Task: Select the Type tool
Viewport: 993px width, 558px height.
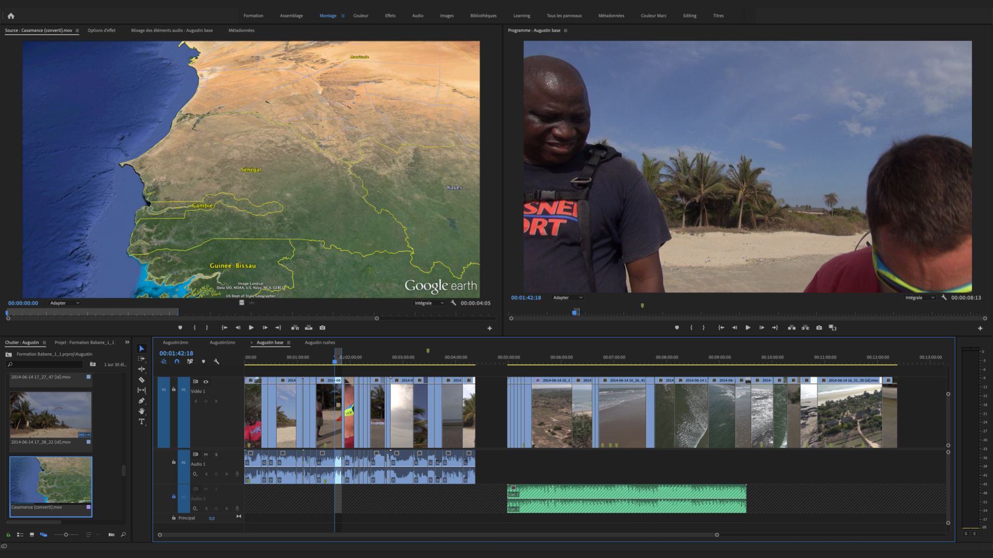Action: pos(141,422)
